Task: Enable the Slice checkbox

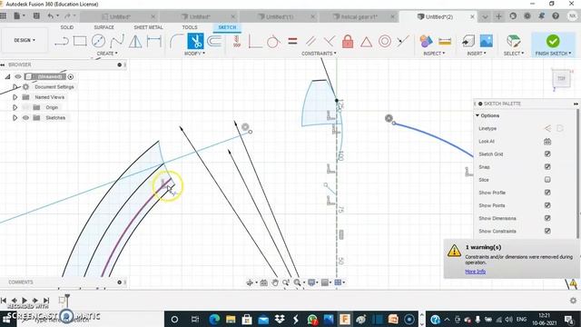Action: tap(547, 180)
